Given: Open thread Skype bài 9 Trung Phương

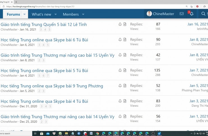Looking at the screenshot, I should [52, 86].
